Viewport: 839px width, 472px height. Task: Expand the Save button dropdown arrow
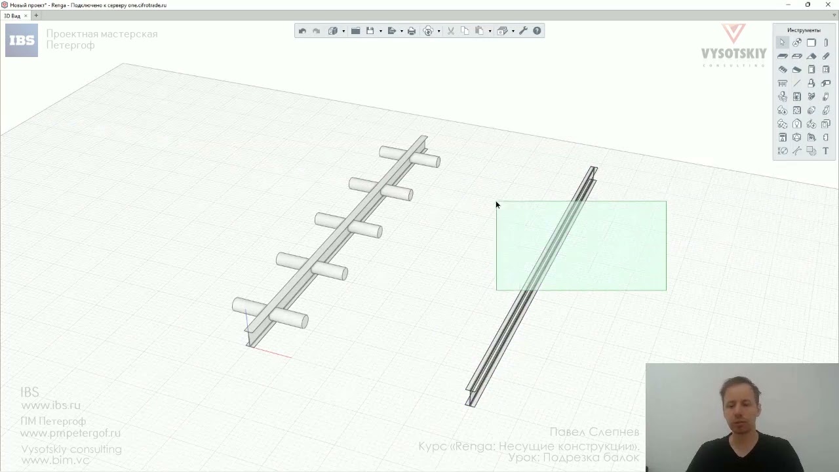point(380,31)
